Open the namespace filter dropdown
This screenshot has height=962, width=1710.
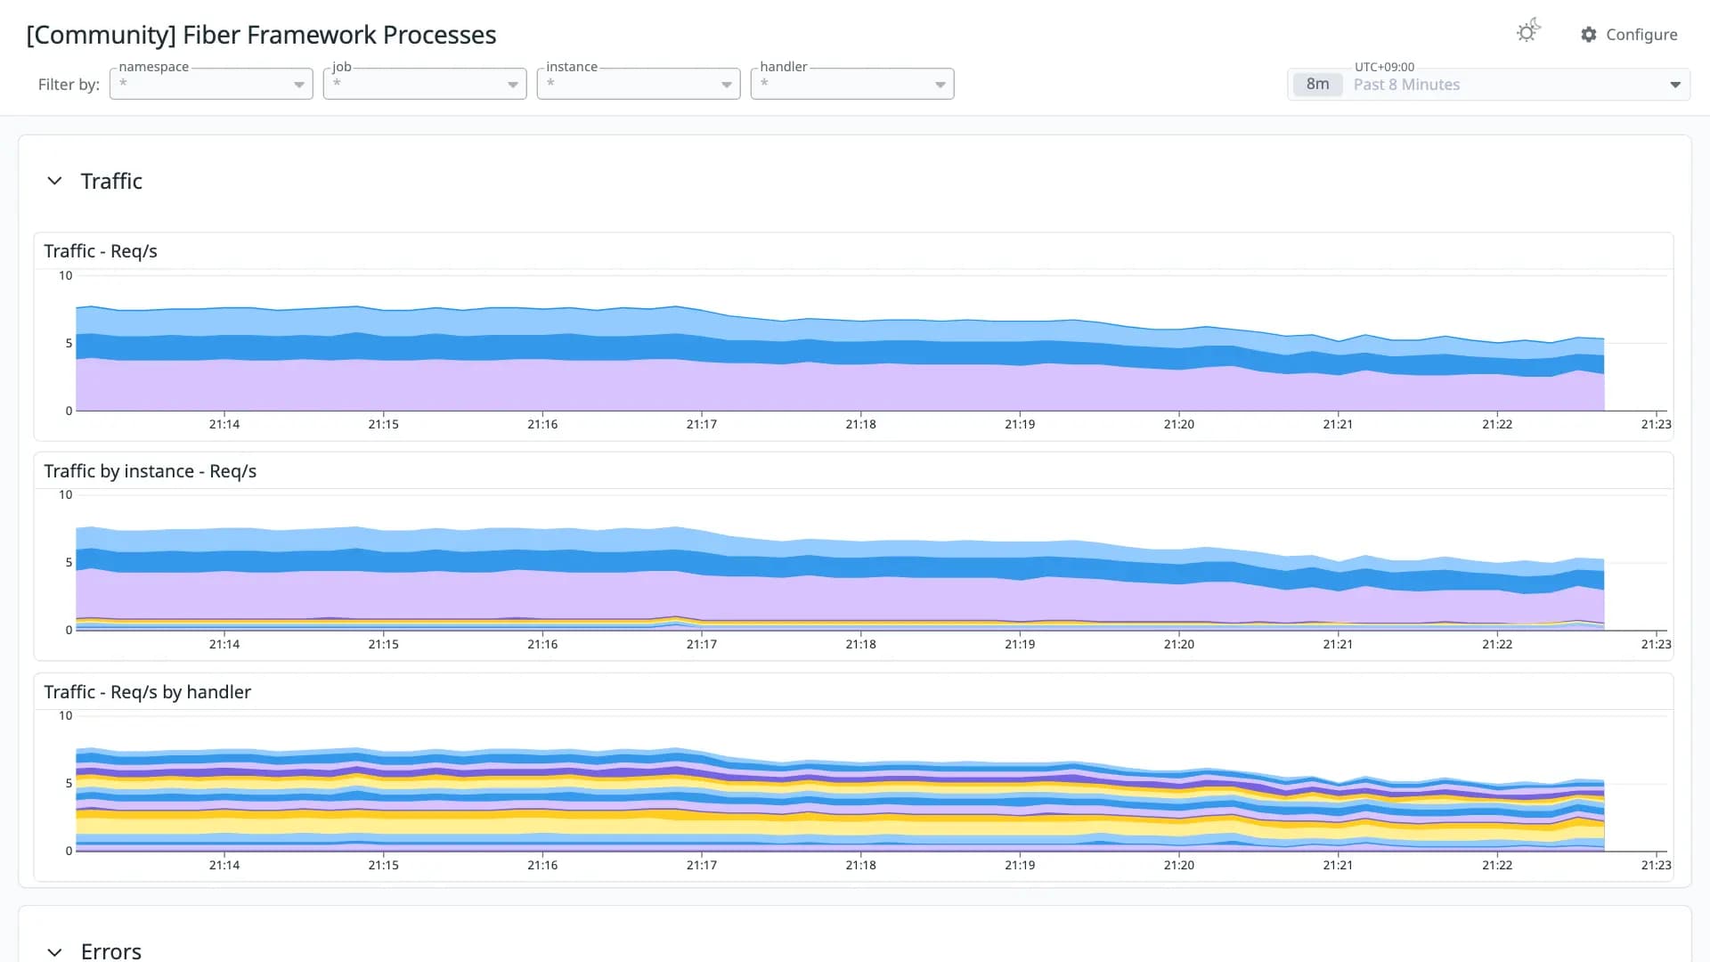(211, 84)
